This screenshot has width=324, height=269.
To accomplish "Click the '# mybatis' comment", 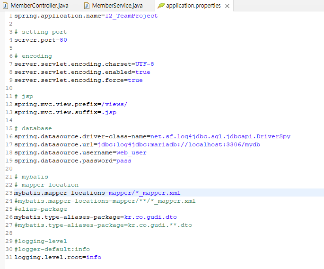I will pyautogui.click(x=31, y=177).
